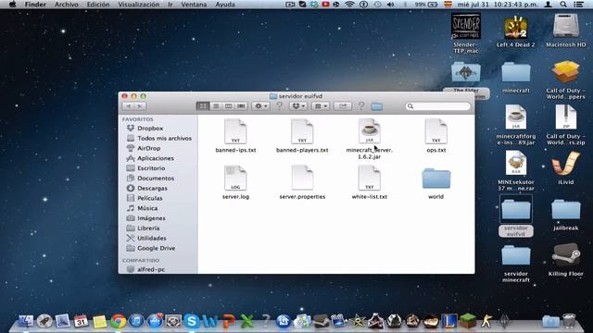
Task: Open the Edición menu
Action: (x=98, y=5)
